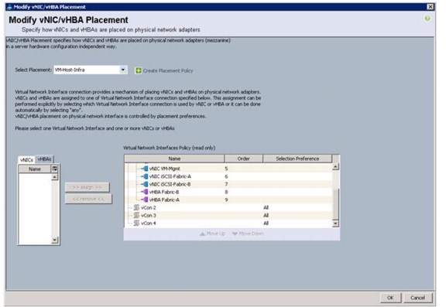
Task: Close the Modify vNIC/vHBA Placement window
Action: pyautogui.click(x=431, y=6)
